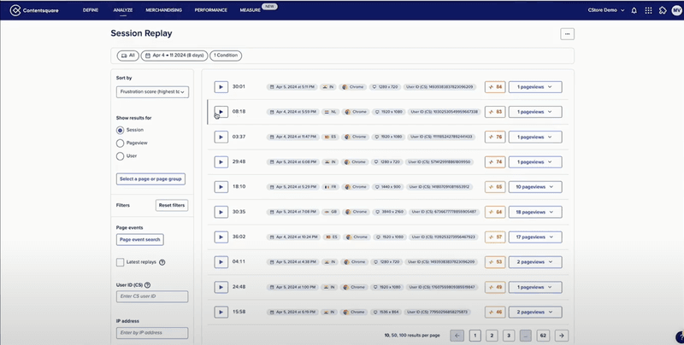Click the puzzle piece integrations icon
This screenshot has height=345, width=684.
(661, 10)
